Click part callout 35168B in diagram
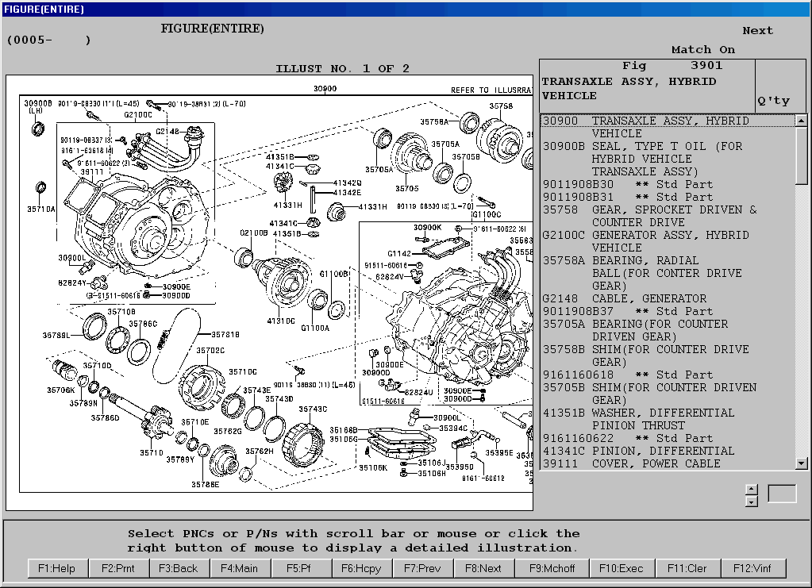 coord(344,430)
